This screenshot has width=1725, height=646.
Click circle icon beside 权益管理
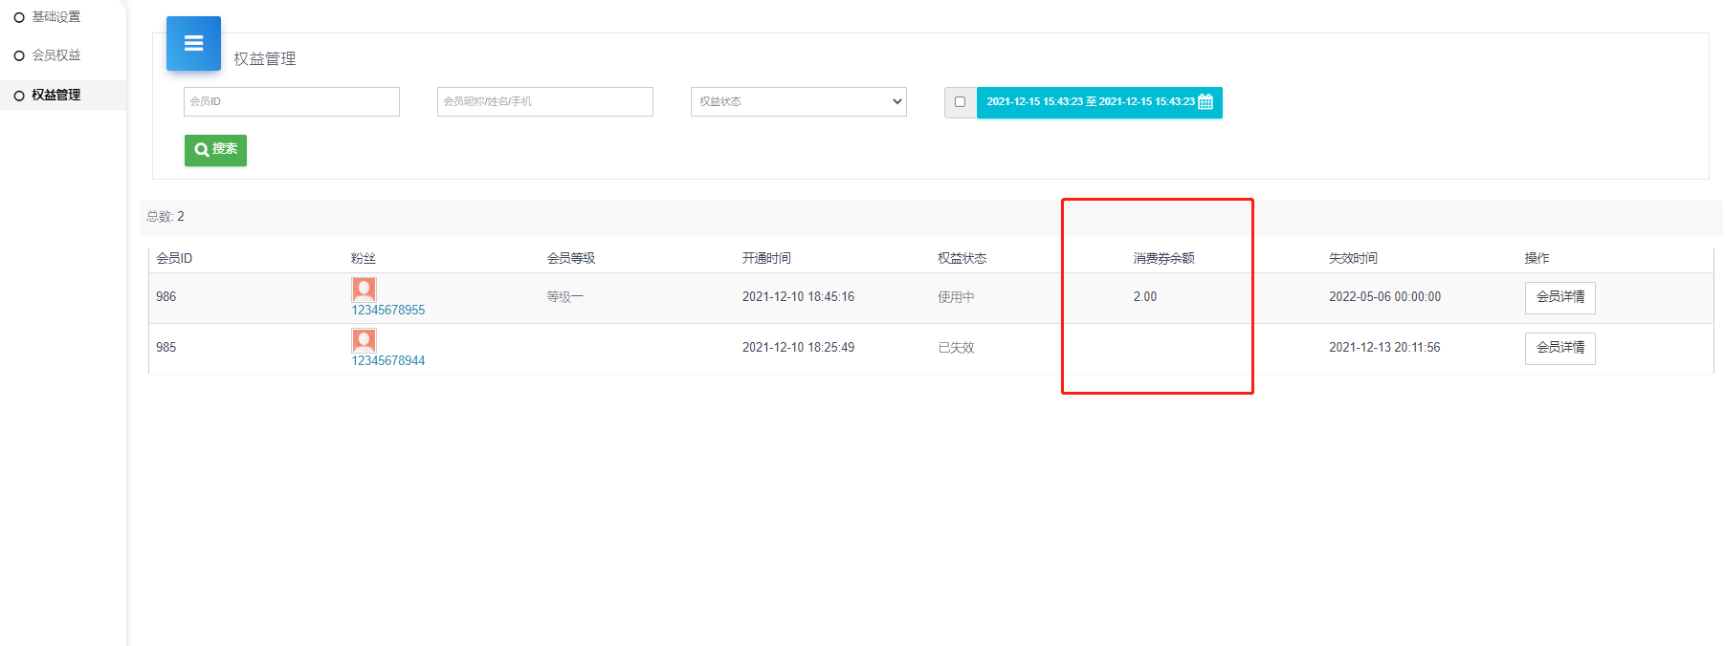19,96
